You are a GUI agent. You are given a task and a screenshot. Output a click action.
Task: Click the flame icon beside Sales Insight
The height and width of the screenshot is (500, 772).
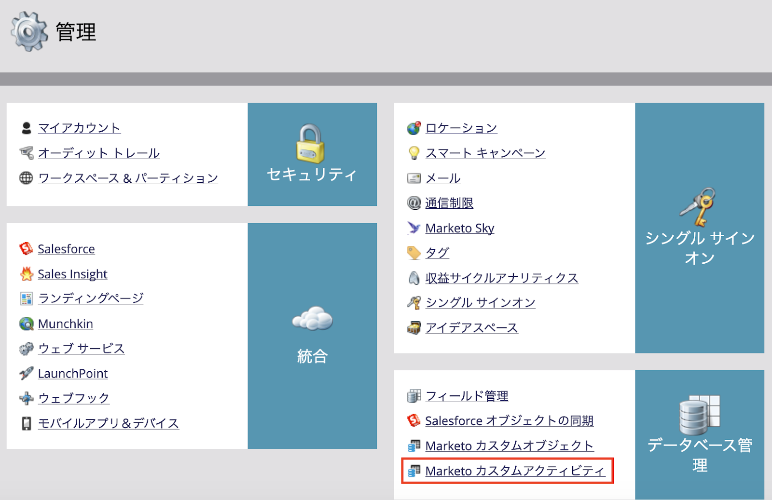(26, 274)
